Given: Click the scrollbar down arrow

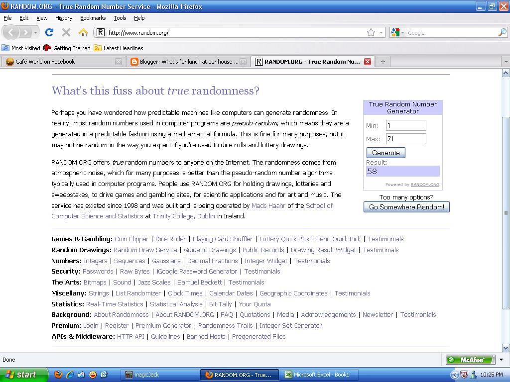Looking at the screenshot, I should tap(506, 348).
